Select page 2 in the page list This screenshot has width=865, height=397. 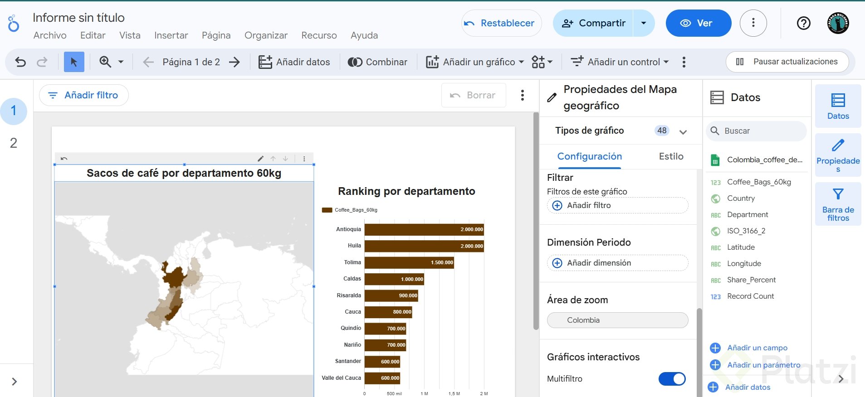click(14, 143)
